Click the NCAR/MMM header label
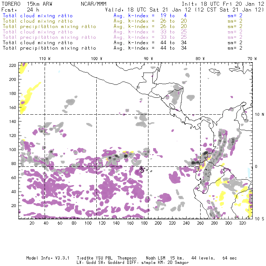Viewport: 266px width, 266px height. [94, 4]
